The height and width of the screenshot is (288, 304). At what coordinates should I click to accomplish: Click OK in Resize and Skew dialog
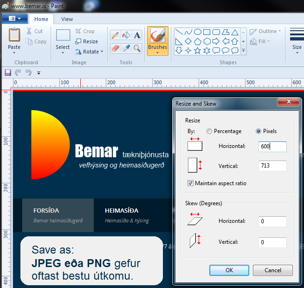(229, 270)
